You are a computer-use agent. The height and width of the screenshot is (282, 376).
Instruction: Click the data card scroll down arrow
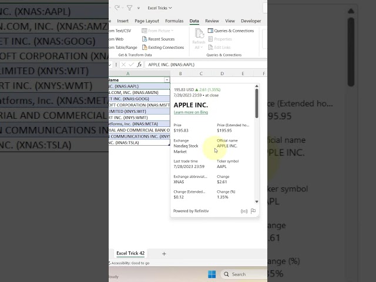click(257, 202)
